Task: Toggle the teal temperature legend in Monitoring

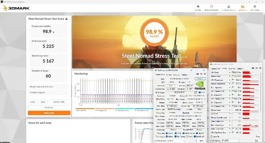Action: 124,110
